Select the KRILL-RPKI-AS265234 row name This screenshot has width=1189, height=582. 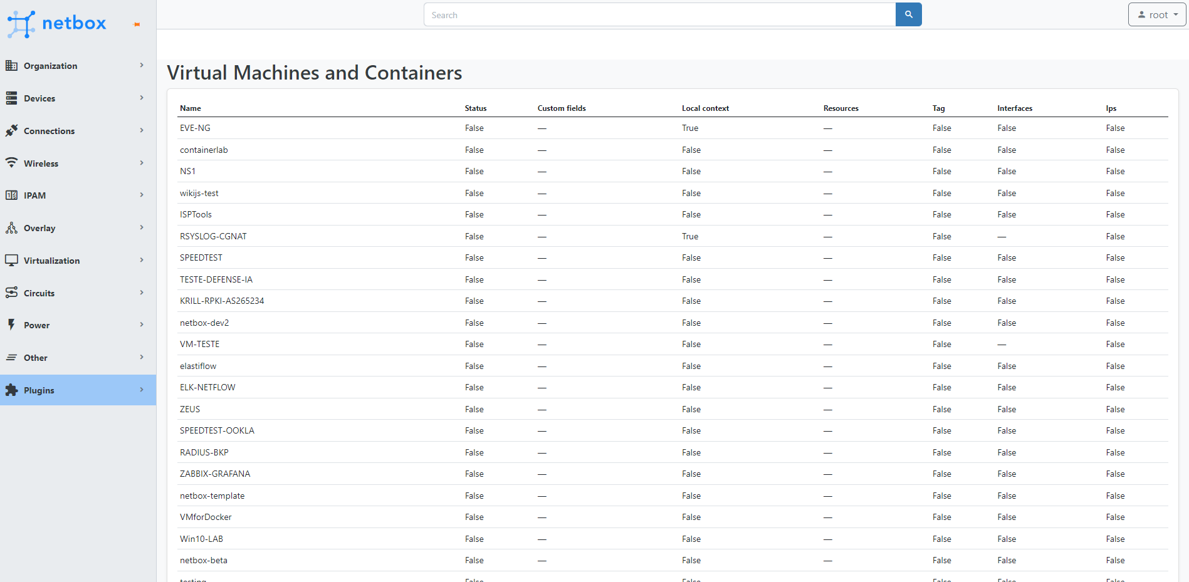tap(222, 301)
